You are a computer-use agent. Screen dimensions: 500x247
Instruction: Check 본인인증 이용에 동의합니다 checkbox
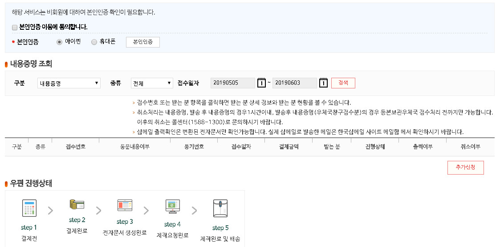pos(15,28)
